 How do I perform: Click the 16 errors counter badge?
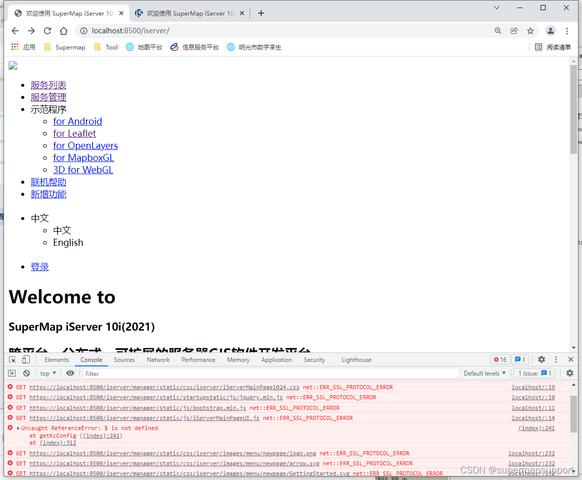coord(500,359)
